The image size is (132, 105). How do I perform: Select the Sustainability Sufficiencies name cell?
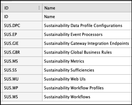click(x=87, y=70)
